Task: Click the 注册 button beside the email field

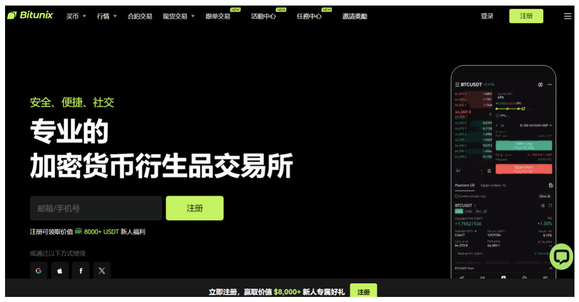Action: 195,208
